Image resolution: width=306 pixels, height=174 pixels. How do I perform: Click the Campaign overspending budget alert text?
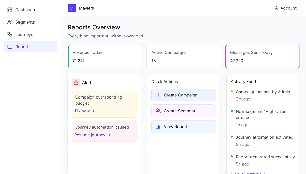99,100
